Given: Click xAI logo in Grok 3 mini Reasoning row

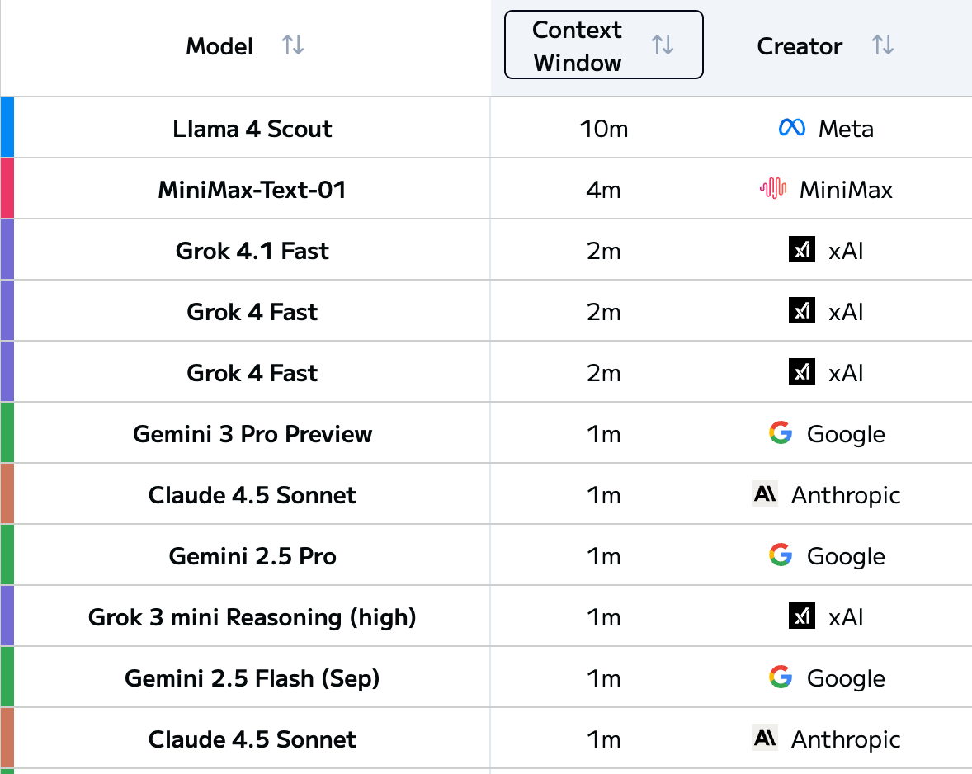Looking at the screenshot, I should pos(801,616).
